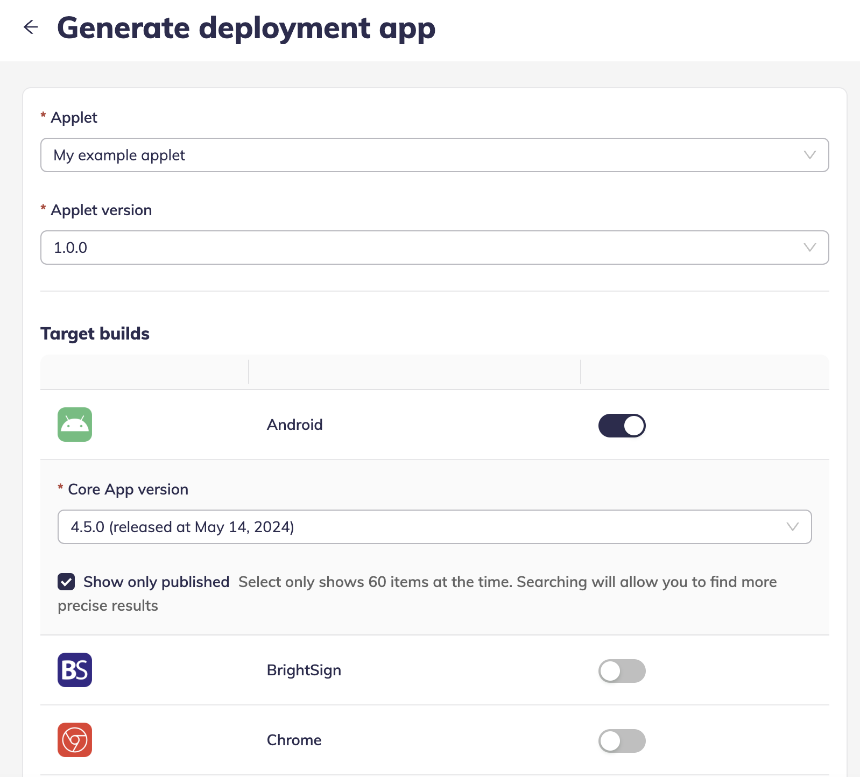
Task: Open the Applet version 1.0.0 dropdown
Action: (x=420, y=248)
